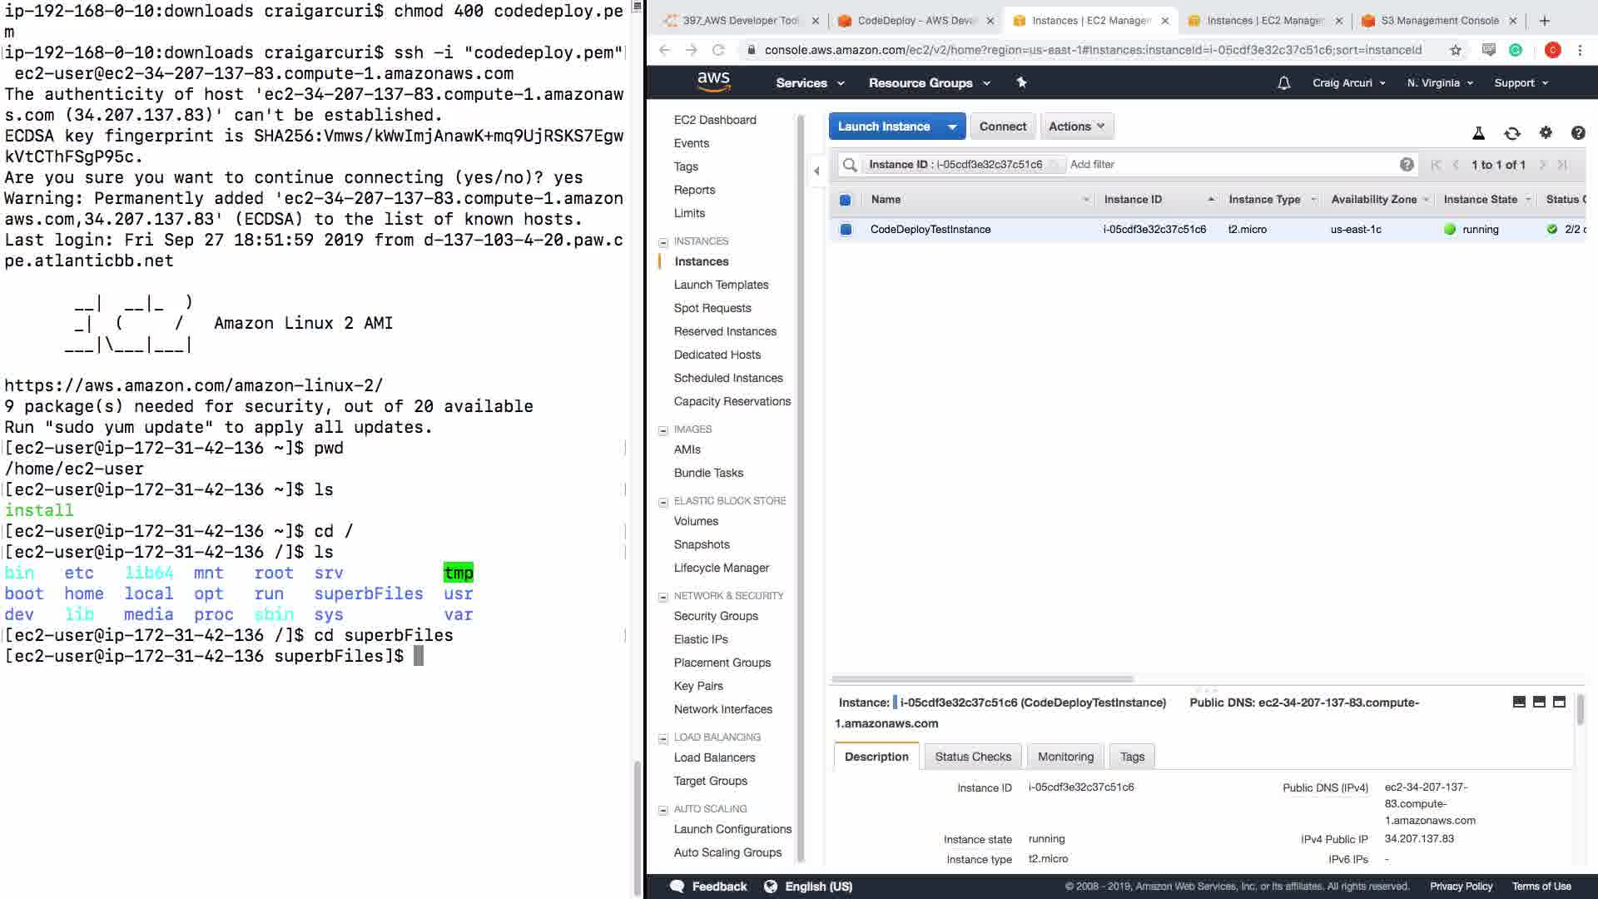Open the Actions dropdown
1598x899 pixels.
click(1076, 127)
